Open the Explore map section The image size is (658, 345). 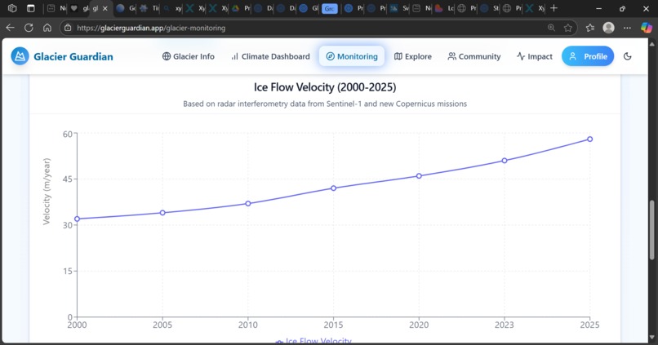[413, 56]
